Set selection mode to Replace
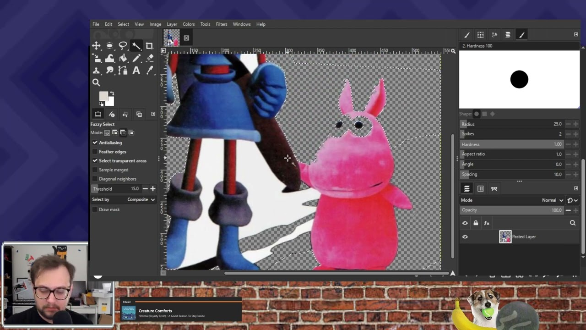 pos(107,133)
